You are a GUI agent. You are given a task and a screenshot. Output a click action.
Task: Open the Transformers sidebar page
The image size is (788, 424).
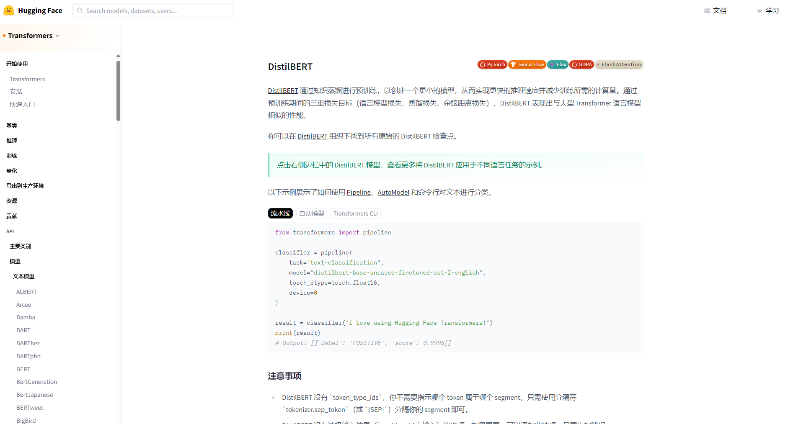point(27,79)
